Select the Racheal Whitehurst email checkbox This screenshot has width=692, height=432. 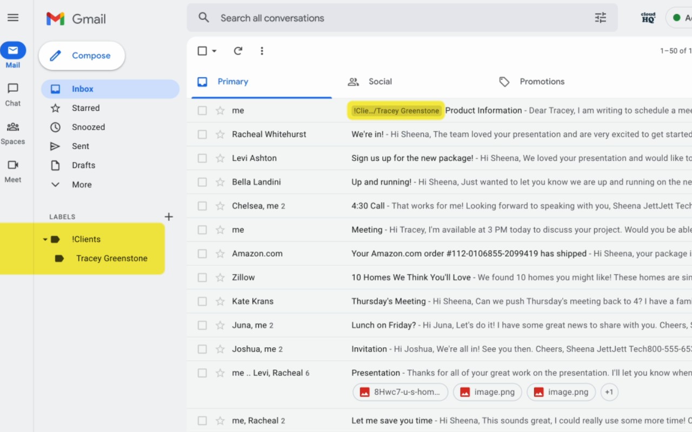[x=202, y=134]
